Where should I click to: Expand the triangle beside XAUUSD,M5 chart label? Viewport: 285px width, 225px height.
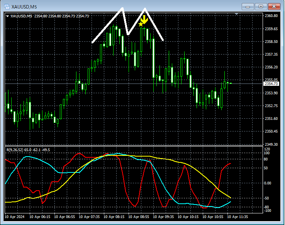tap(7, 16)
